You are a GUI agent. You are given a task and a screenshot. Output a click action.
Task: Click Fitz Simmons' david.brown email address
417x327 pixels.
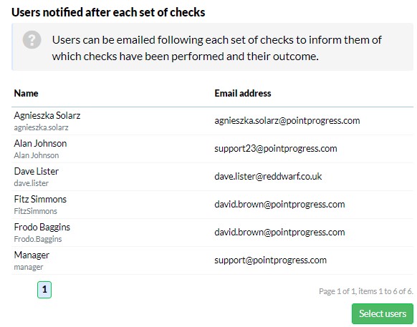point(279,205)
